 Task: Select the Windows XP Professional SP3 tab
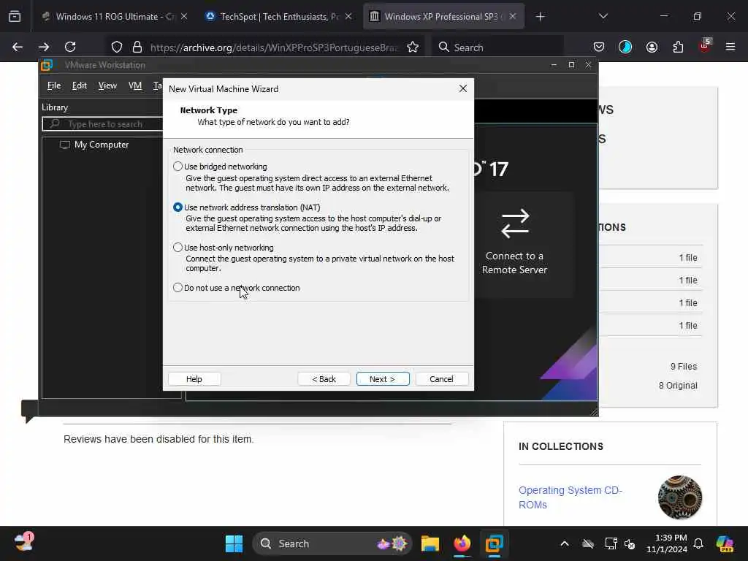point(443,17)
